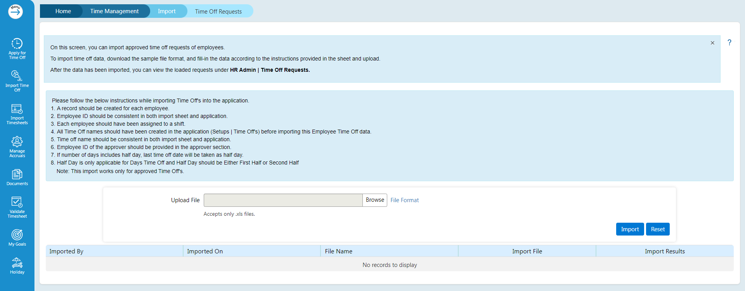The height and width of the screenshot is (291, 745).
Task: Select Time Off Requests breadcrumb
Action: (x=218, y=12)
